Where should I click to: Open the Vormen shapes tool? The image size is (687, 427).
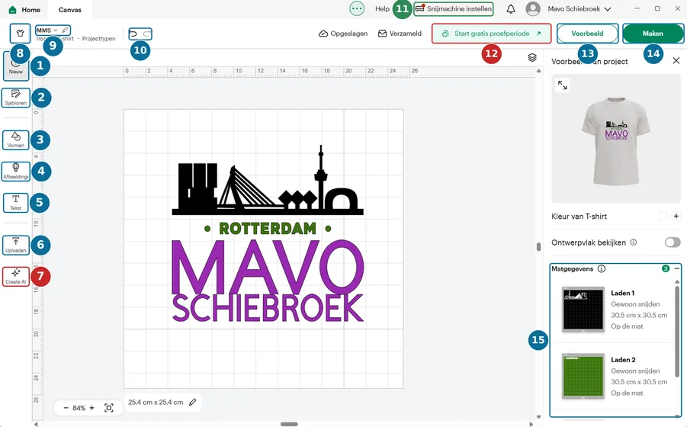pos(16,140)
